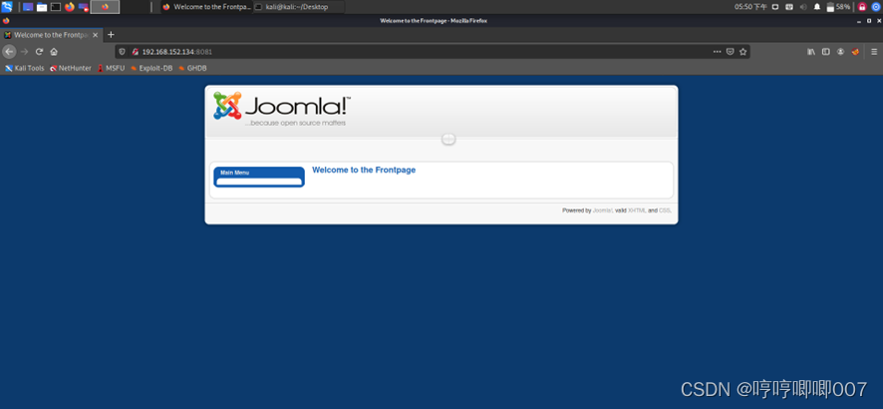Viewport: 883px width, 409px height.
Task: Open the display settings tray icon
Action: (775, 7)
